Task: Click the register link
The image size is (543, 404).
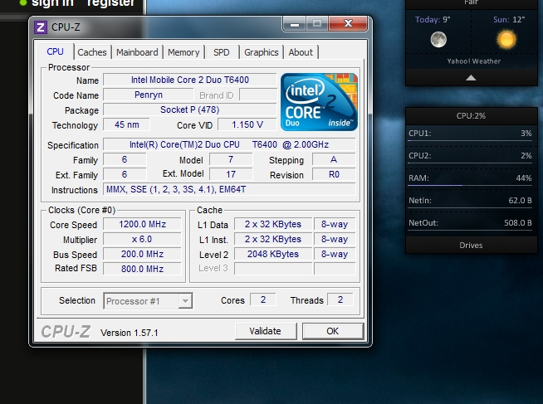Action: pos(110,3)
